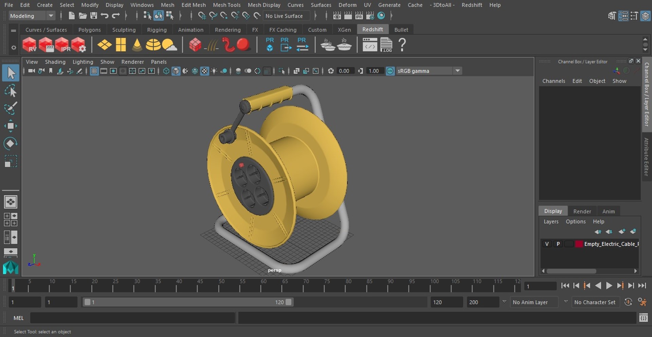Click the MEL command input field

point(132,318)
